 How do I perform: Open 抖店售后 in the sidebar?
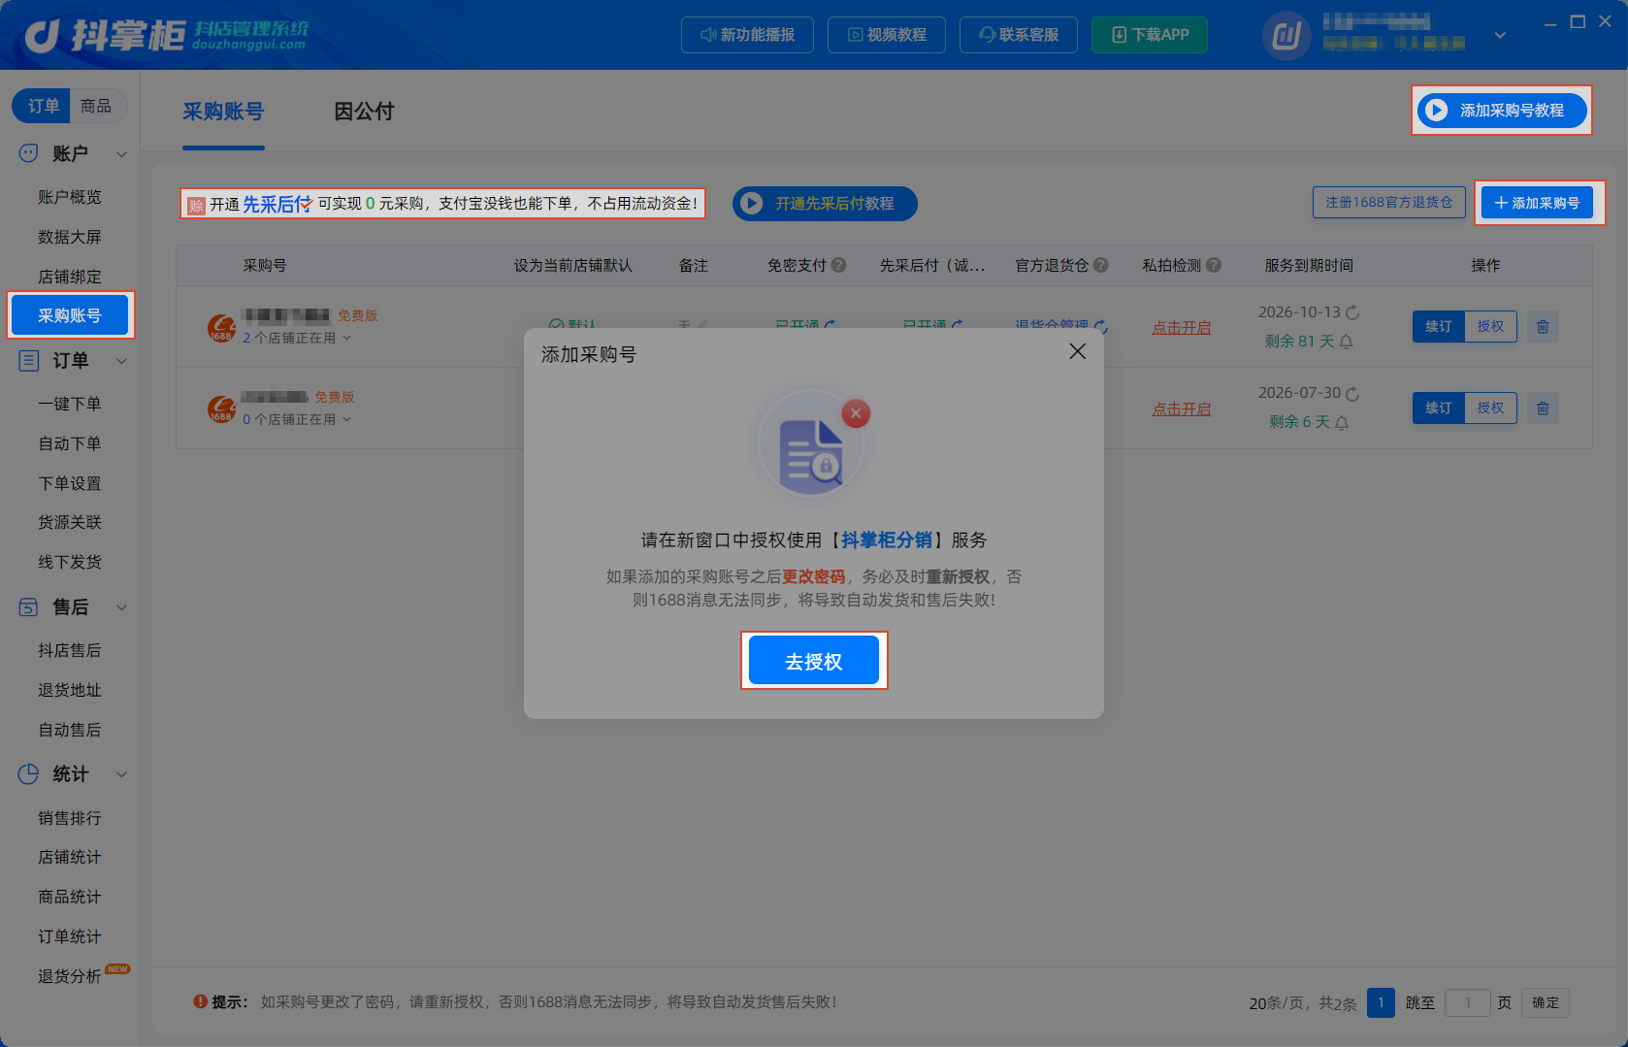pyautogui.click(x=70, y=650)
